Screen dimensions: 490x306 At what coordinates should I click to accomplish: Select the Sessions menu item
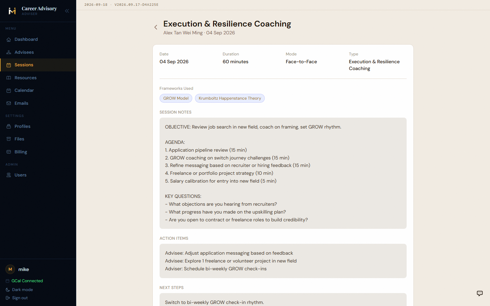pos(38,65)
